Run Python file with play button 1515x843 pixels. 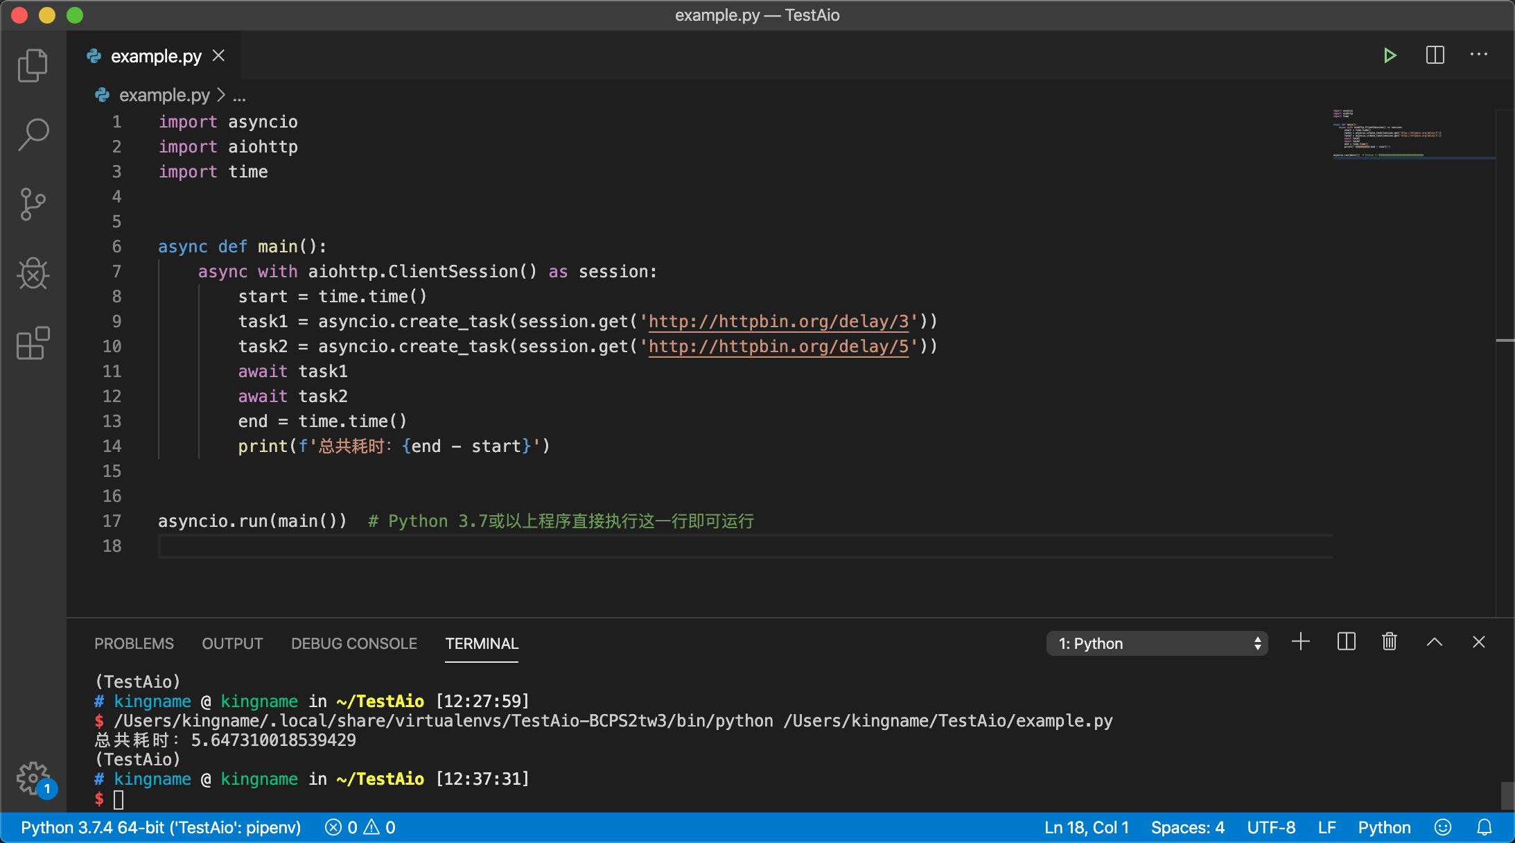click(1390, 55)
